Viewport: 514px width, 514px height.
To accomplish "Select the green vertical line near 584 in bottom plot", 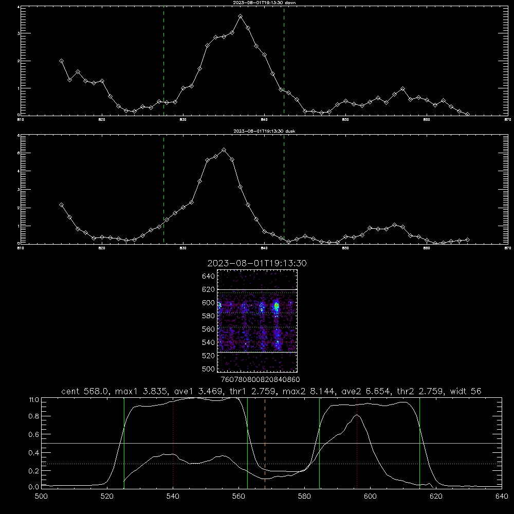I will [319, 443].
